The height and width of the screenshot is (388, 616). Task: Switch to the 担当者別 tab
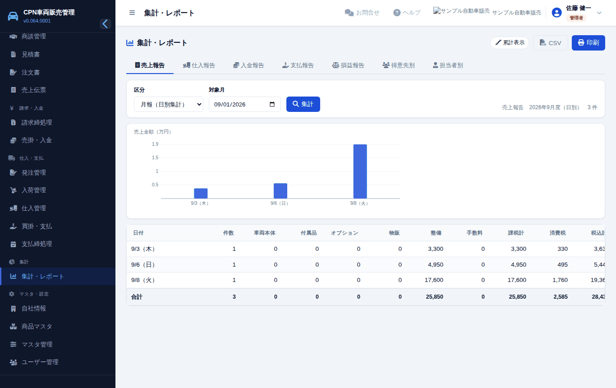448,65
